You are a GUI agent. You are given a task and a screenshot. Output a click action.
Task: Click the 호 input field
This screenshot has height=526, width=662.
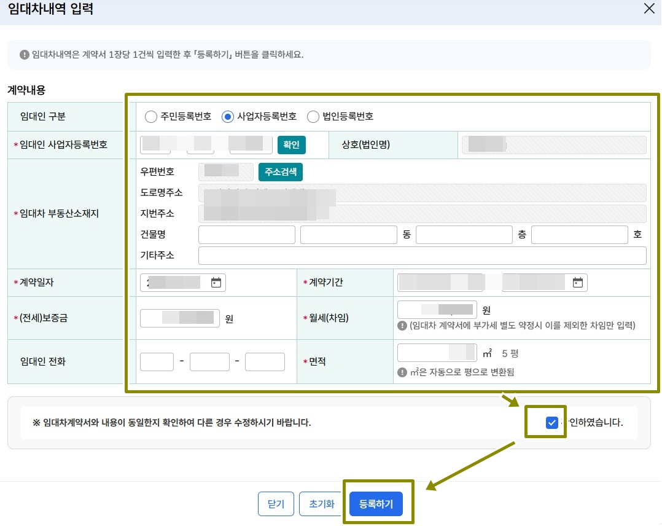pos(579,235)
